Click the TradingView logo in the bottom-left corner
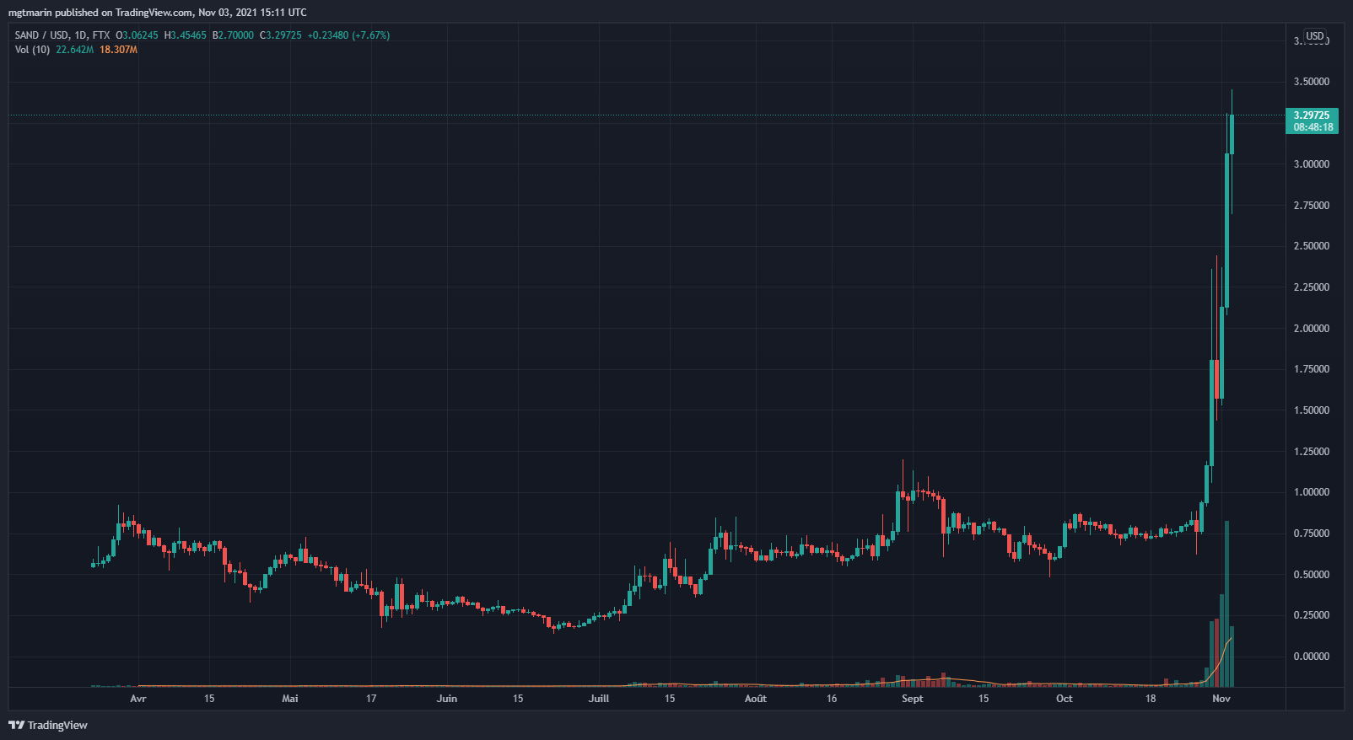 (x=48, y=725)
